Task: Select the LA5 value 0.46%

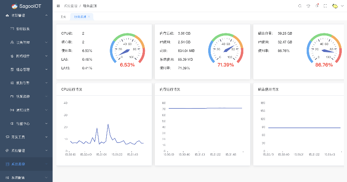Action: 87,59
